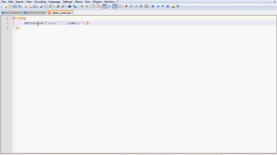Click the Save All icon
The image size is (277, 155).
20,6
